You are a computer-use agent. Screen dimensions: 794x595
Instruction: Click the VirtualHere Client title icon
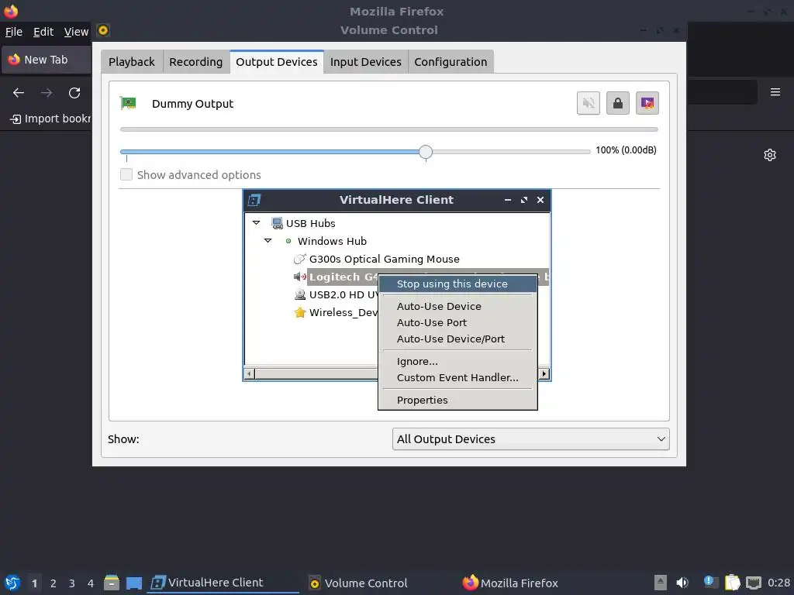(254, 200)
